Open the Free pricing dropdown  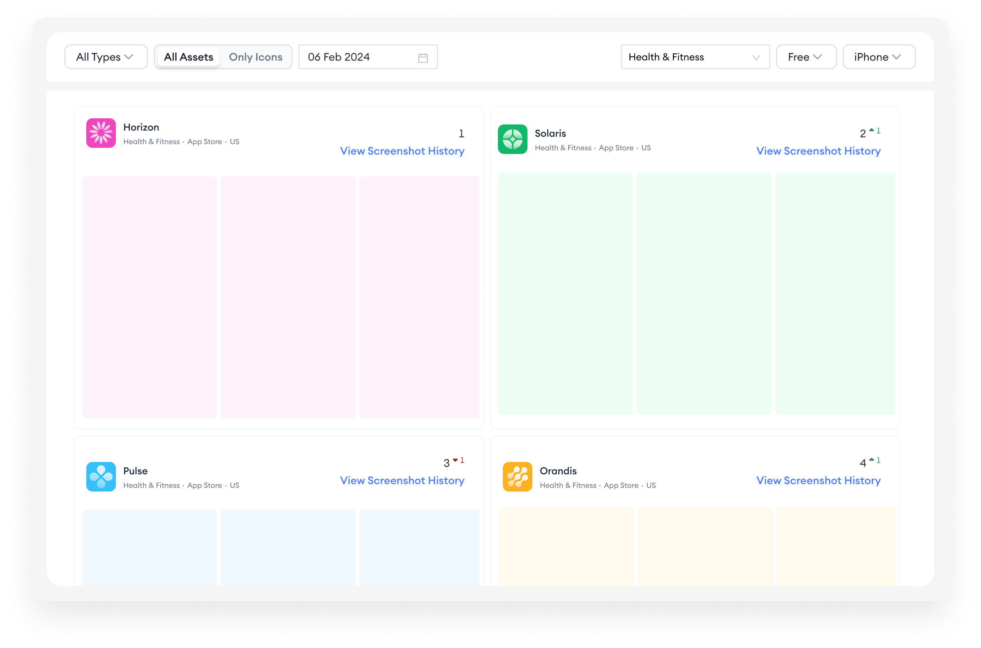(806, 57)
